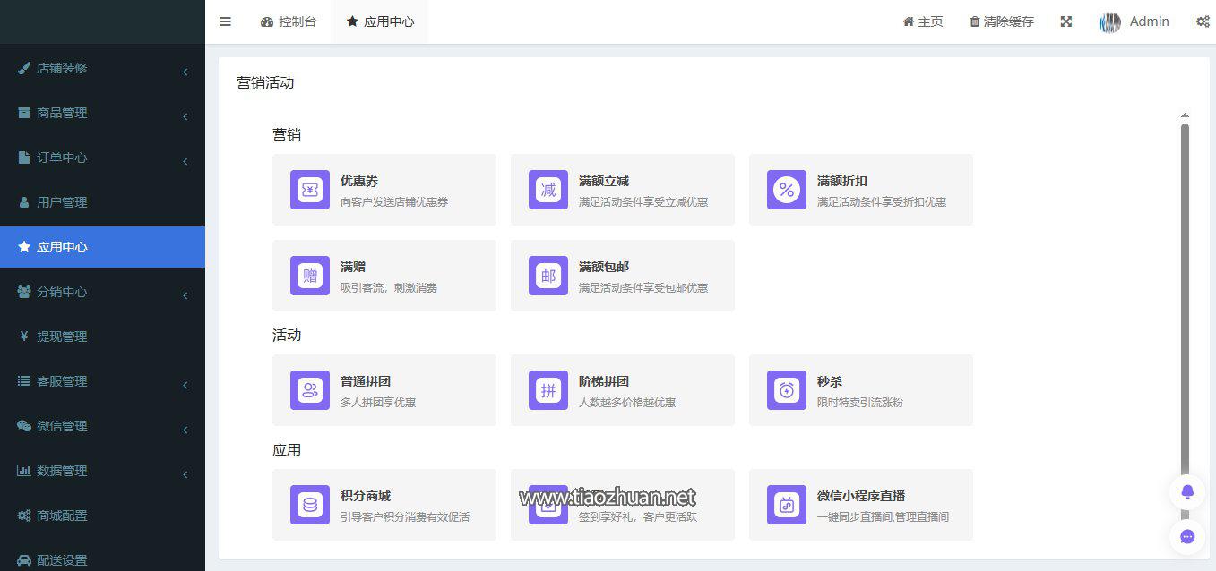The height and width of the screenshot is (571, 1216).
Task: Toggle the sidebar with hamburger icon
Action: (x=225, y=21)
